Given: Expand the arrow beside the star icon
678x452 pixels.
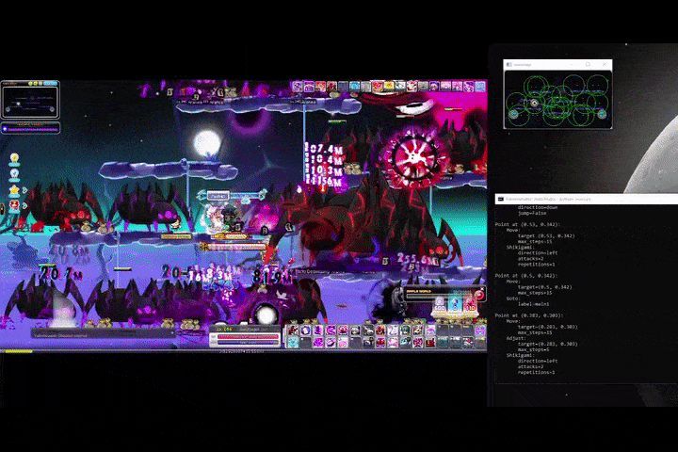Looking at the screenshot, I should point(24,190).
